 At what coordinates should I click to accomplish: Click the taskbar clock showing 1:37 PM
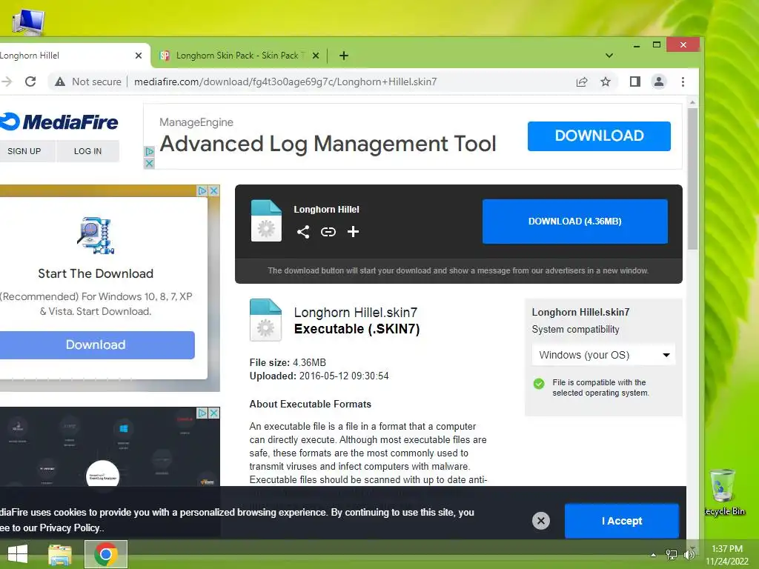[726, 555]
